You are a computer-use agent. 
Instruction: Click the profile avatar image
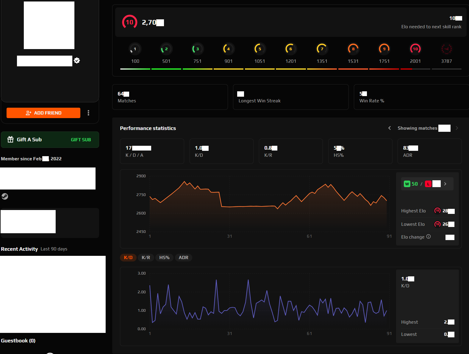coord(49,25)
